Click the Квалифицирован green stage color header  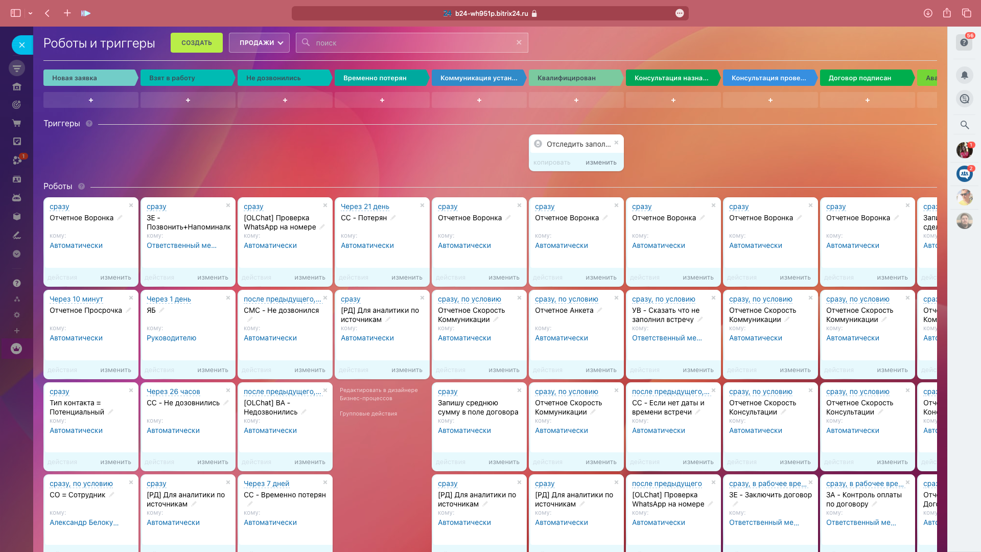tap(575, 78)
